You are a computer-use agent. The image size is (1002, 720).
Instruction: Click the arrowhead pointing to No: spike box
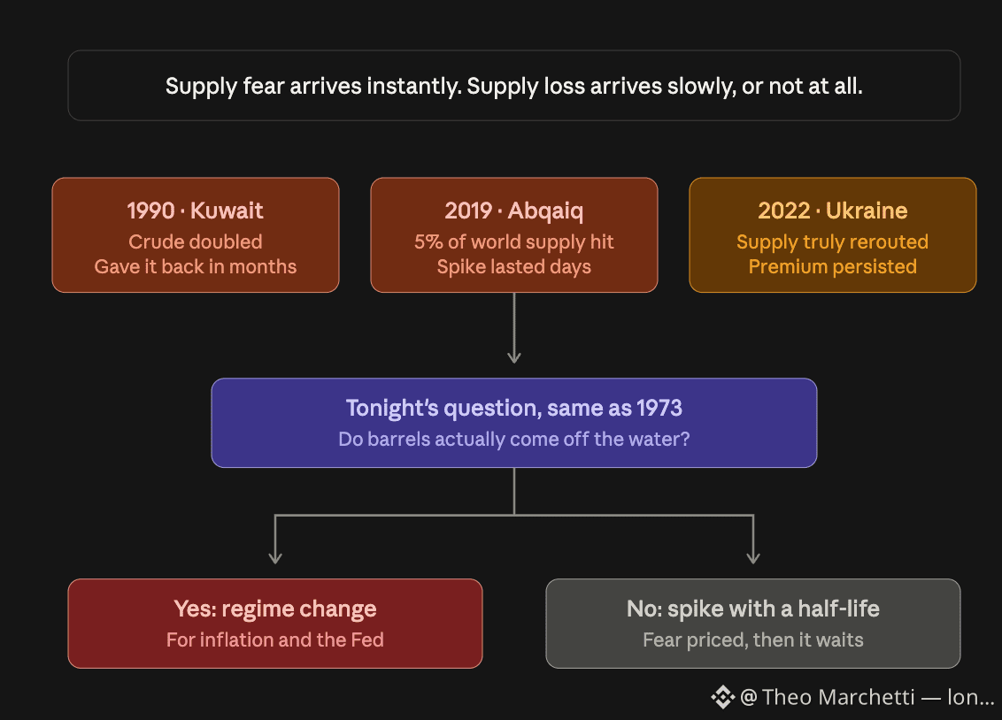click(x=753, y=557)
